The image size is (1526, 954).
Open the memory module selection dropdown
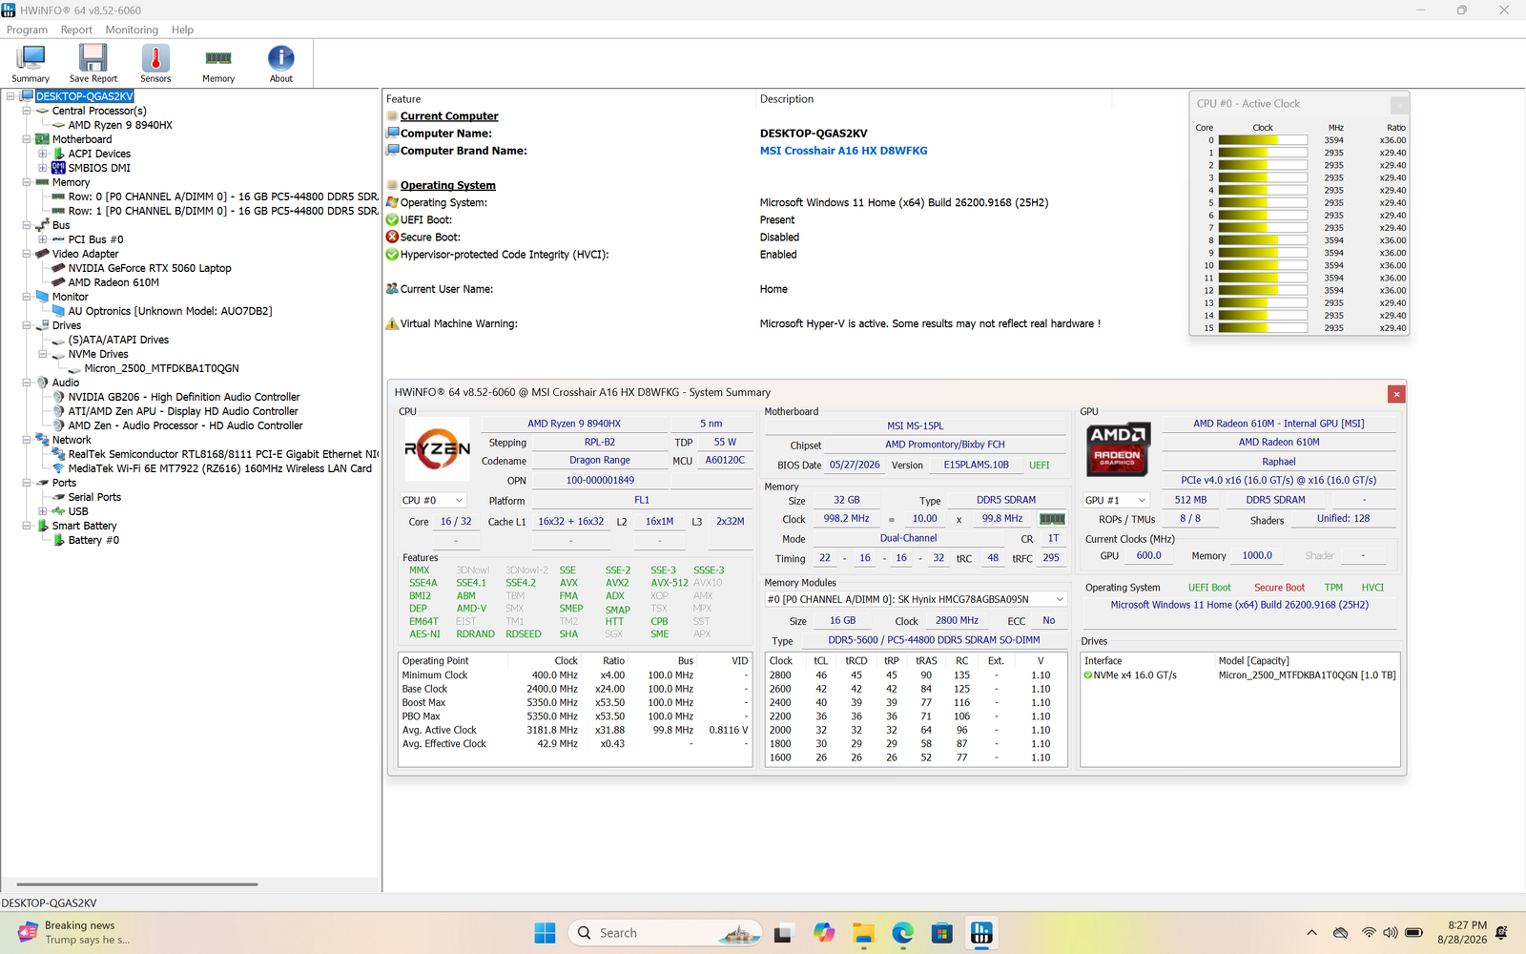tap(916, 599)
